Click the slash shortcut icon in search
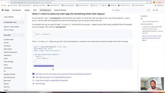This screenshot has width=165, height=93. pyautogui.click(x=148, y=10)
